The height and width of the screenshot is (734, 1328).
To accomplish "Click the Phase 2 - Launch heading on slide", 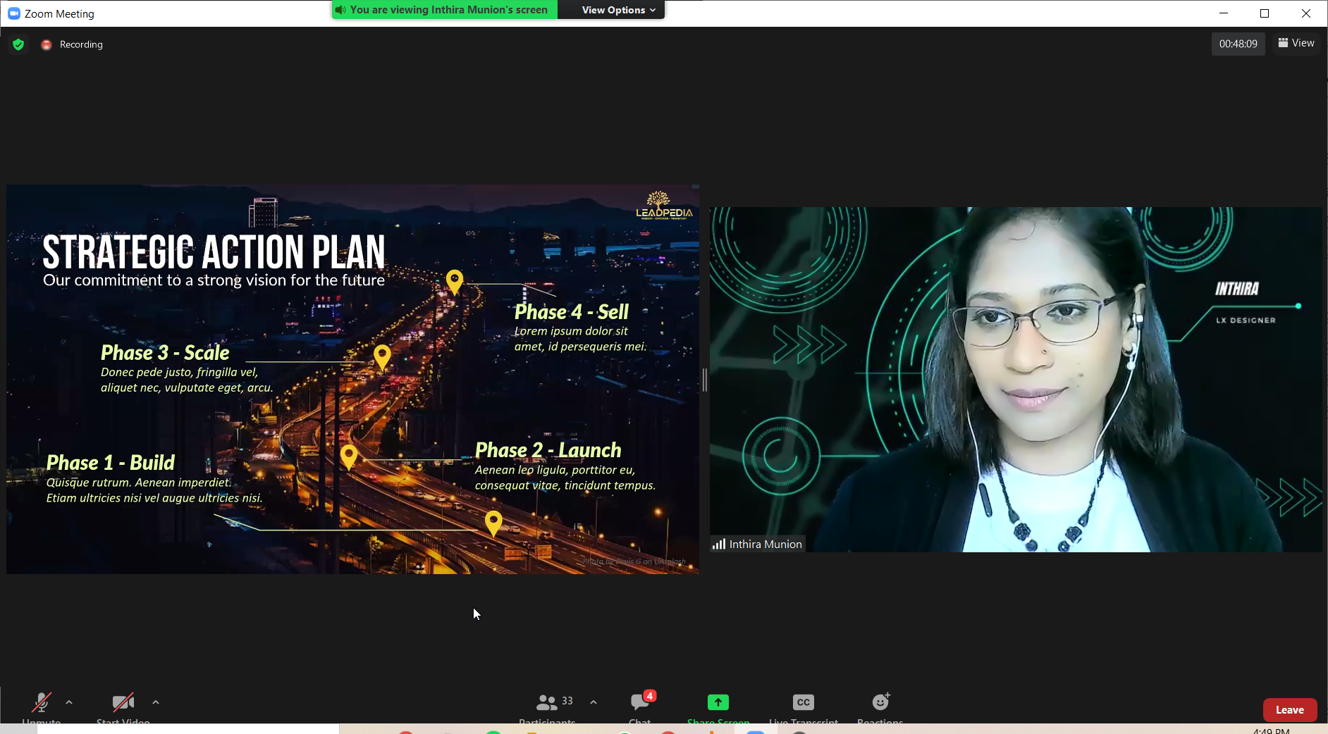I will (x=548, y=450).
